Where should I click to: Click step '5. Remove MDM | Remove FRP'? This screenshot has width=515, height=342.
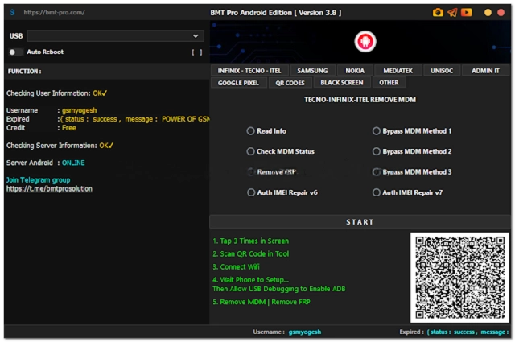pos(262,302)
